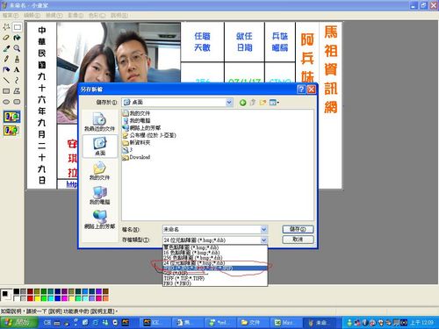This screenshot has height=329, width=439.
Task: Click the help question mark button in dialog
Action: pyautogui.click(x=301, y=89)
